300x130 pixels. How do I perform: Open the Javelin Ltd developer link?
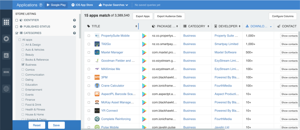point(222,127)
